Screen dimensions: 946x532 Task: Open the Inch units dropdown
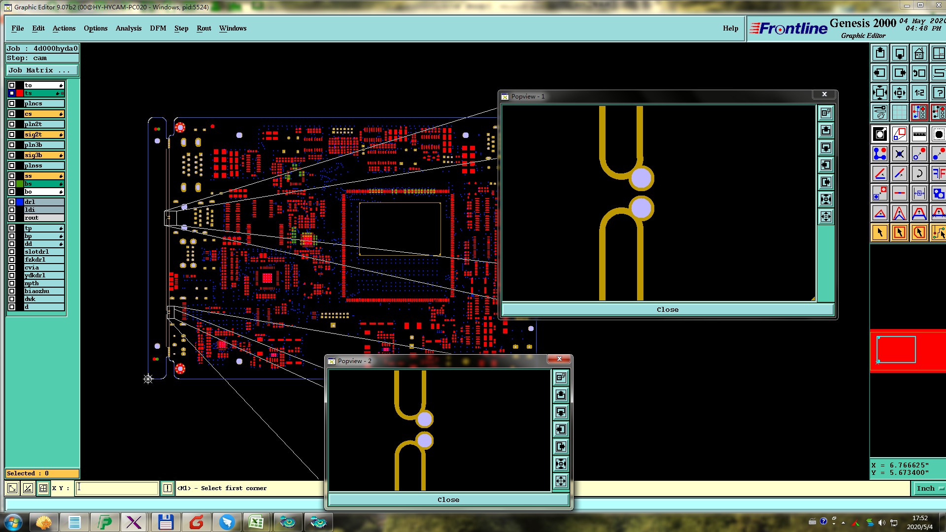(x=929, y=488)
